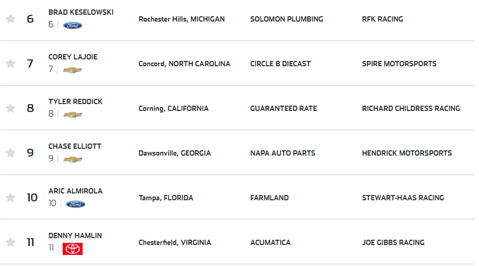Viewport: 479px width, 266px height.
Task: Mark Tyler Reddick as favorite
Action: tap(11, 108)
